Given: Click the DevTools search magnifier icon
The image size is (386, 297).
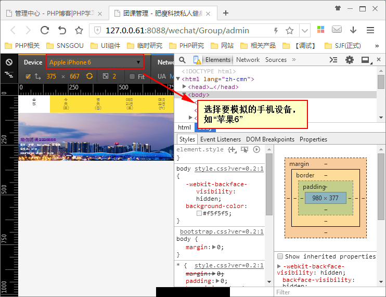Looking at the screenshot, I should coord(182,60).
